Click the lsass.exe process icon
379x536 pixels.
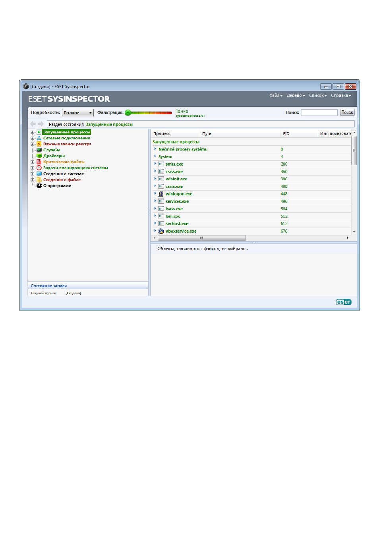161,209
